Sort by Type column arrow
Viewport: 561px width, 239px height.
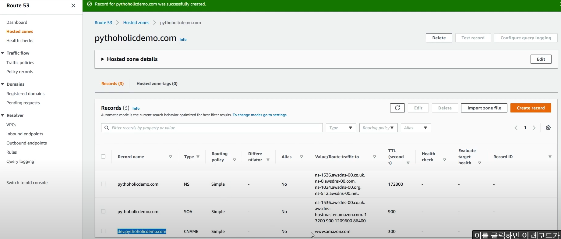[x=198, y=157]
